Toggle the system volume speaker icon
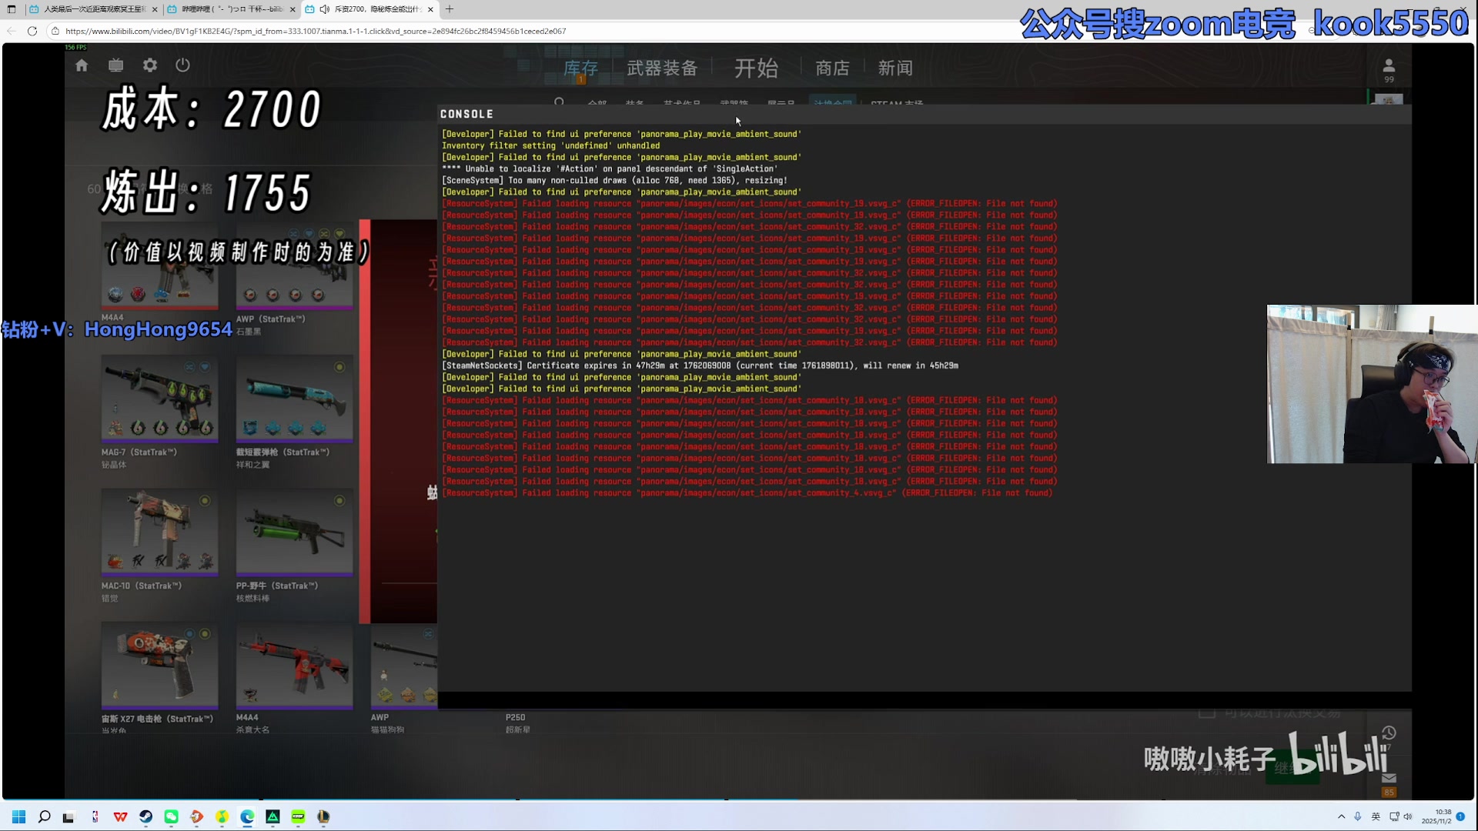This screenshot has height=831, width=1478. [1408, 816]
